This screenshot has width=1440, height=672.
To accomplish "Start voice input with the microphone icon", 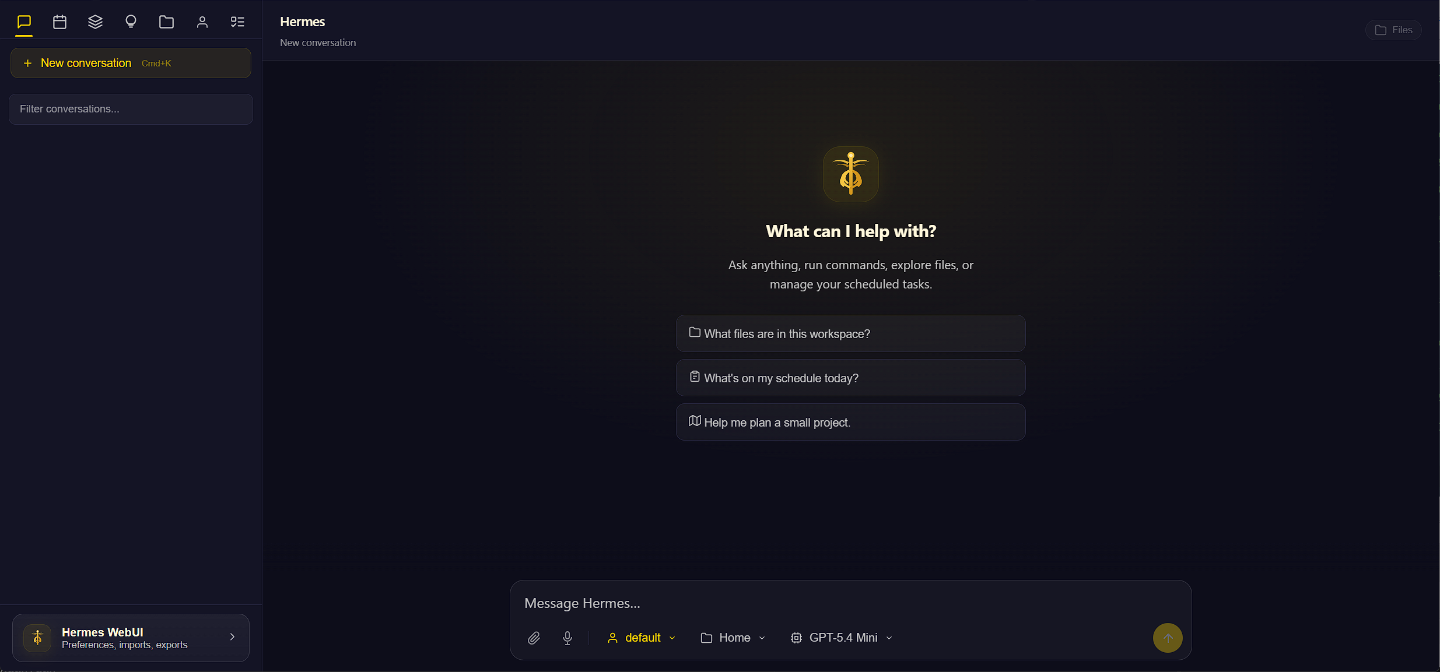I will click(x=567, y=638).
